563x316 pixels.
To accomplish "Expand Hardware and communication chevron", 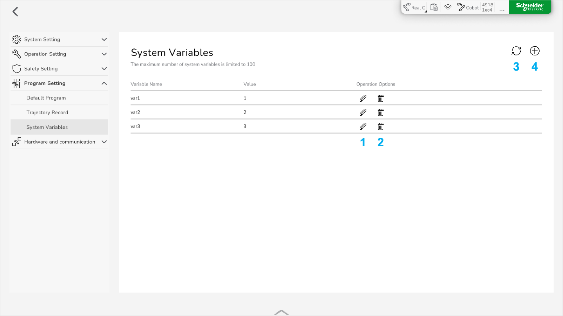I will [x=104, y=142].
